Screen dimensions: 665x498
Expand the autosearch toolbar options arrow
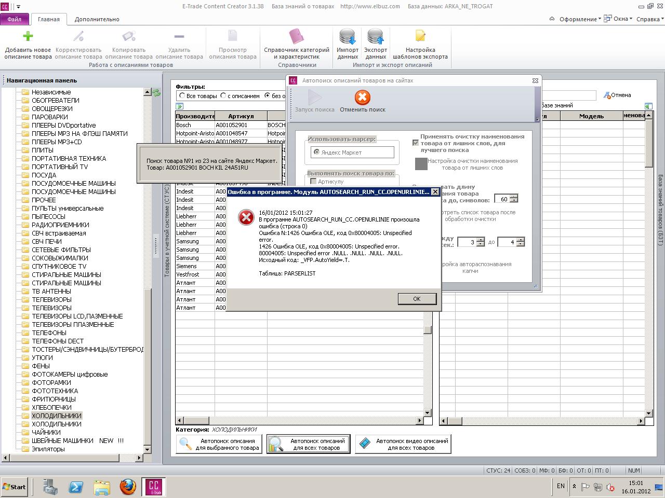click(x=537, y=119)
